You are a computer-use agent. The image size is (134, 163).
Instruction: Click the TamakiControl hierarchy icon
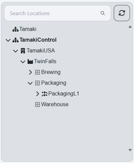(15, 40)
